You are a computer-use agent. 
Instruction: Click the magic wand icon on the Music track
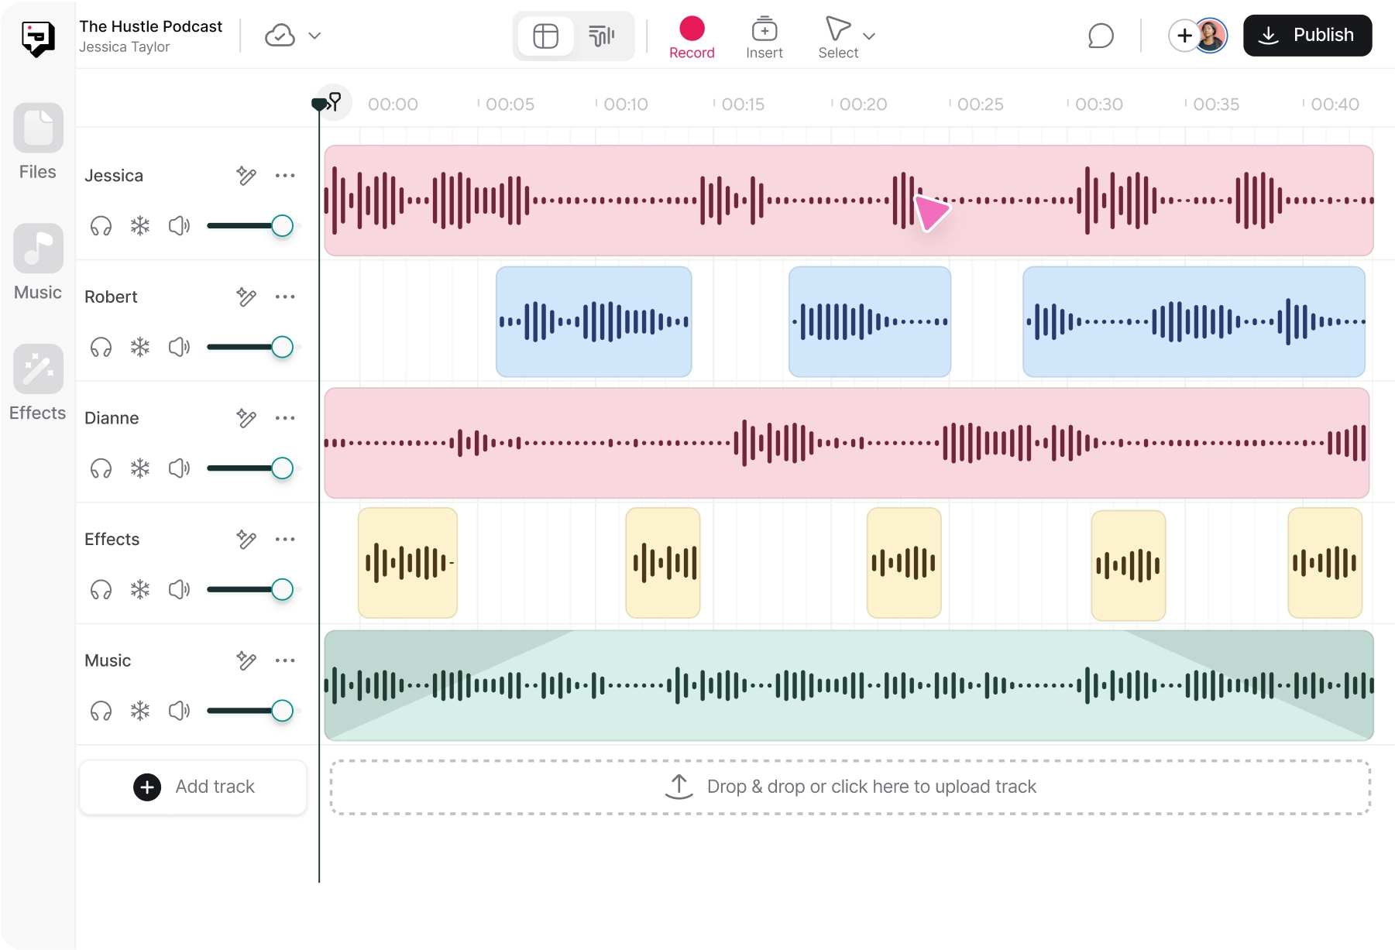point(246,660)
